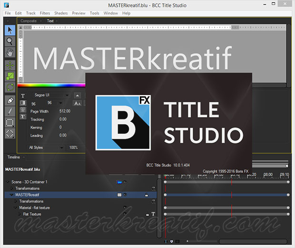Click the lock icon on MASTERkreatif row
295x248 pixels.
147,195
